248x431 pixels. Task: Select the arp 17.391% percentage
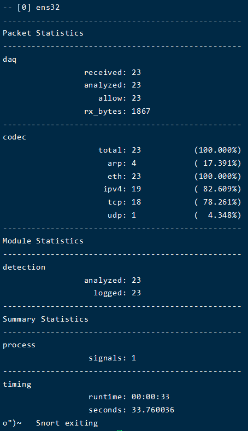click(x=217, y=163)
